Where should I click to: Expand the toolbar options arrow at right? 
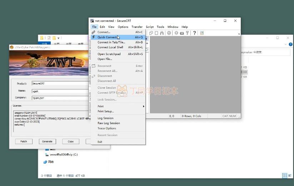click(239, 33)
